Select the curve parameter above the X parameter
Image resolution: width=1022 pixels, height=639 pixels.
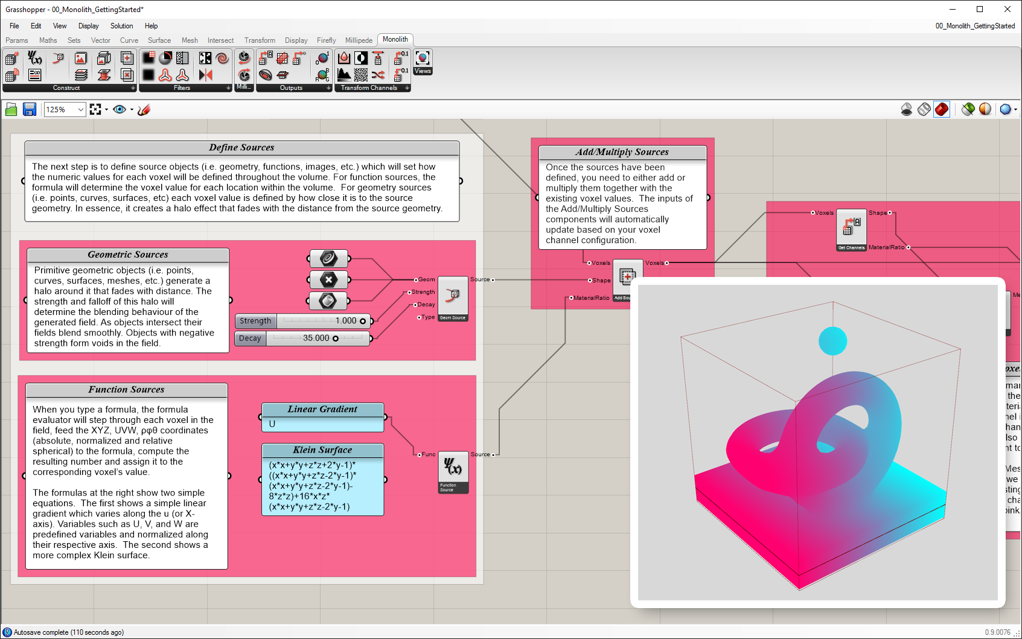click(328, 258)
